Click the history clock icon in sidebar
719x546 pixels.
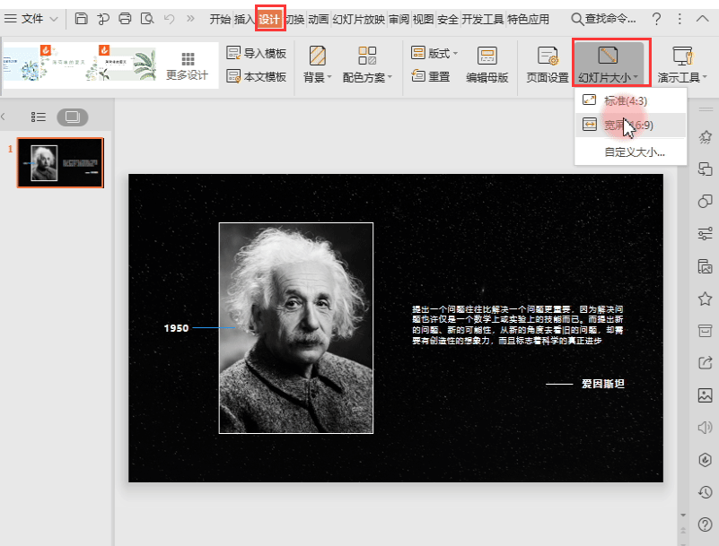click(x=705, y=492)
